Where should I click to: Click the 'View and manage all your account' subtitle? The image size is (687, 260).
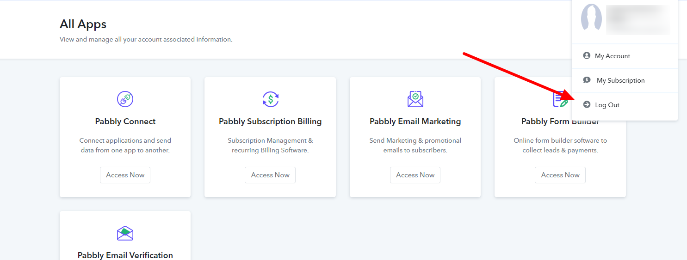pos(146,40)
